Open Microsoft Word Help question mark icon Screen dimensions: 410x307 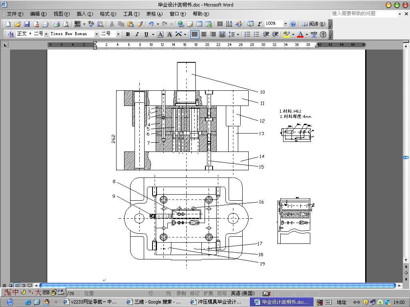(293, 24)
